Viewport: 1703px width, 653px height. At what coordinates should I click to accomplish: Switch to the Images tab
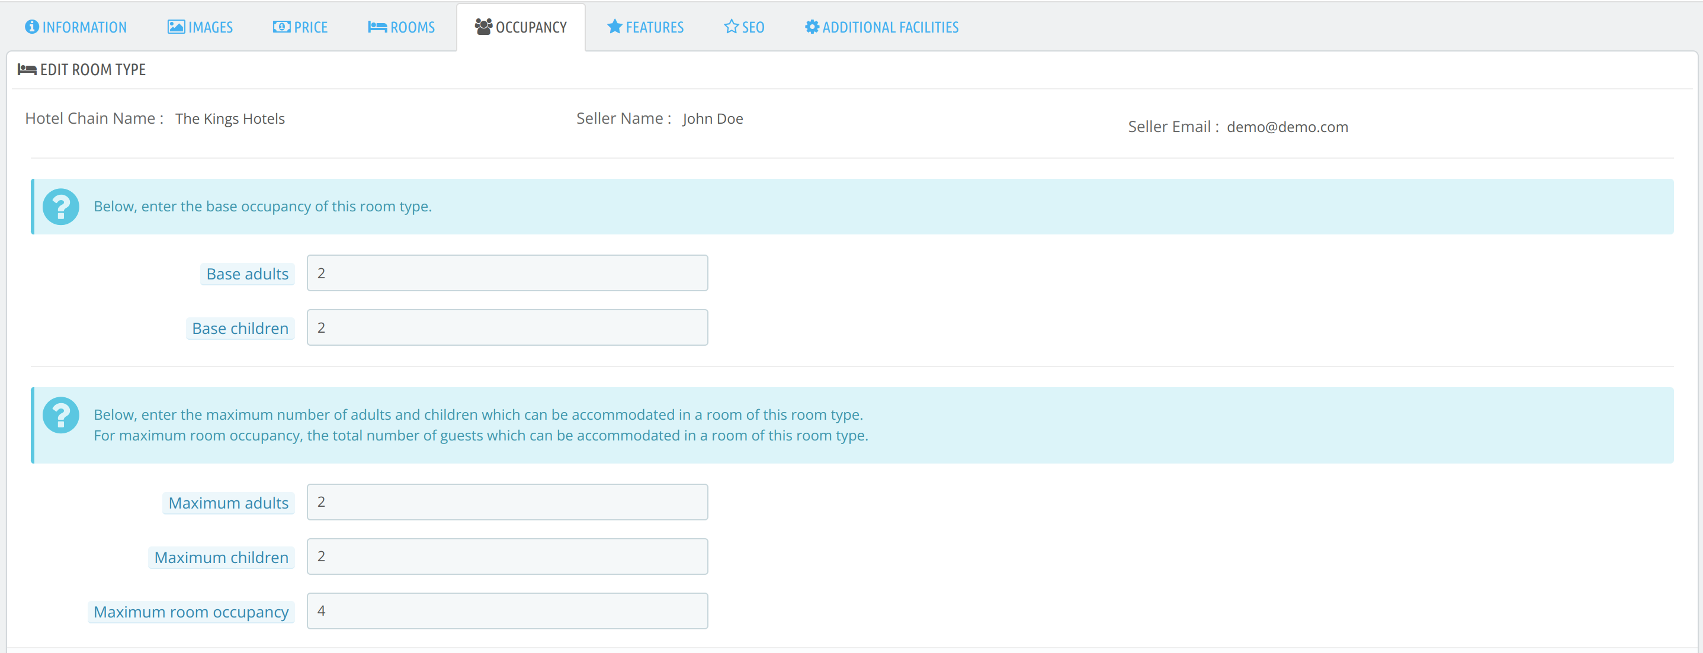click(200, 27)
